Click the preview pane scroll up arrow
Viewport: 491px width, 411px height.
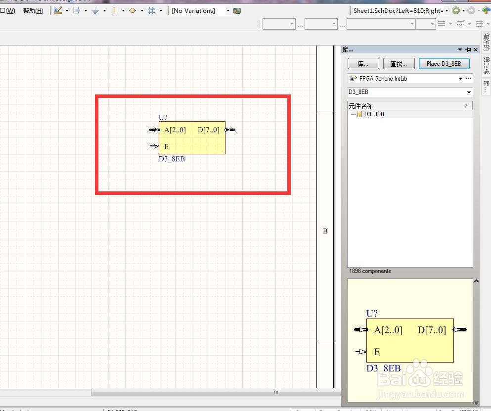pos(476,281)
